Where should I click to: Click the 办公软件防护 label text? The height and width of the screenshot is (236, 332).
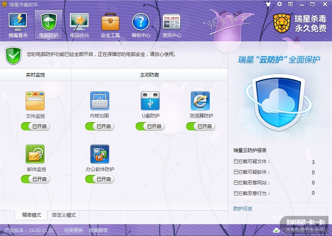tap(100, 169)
